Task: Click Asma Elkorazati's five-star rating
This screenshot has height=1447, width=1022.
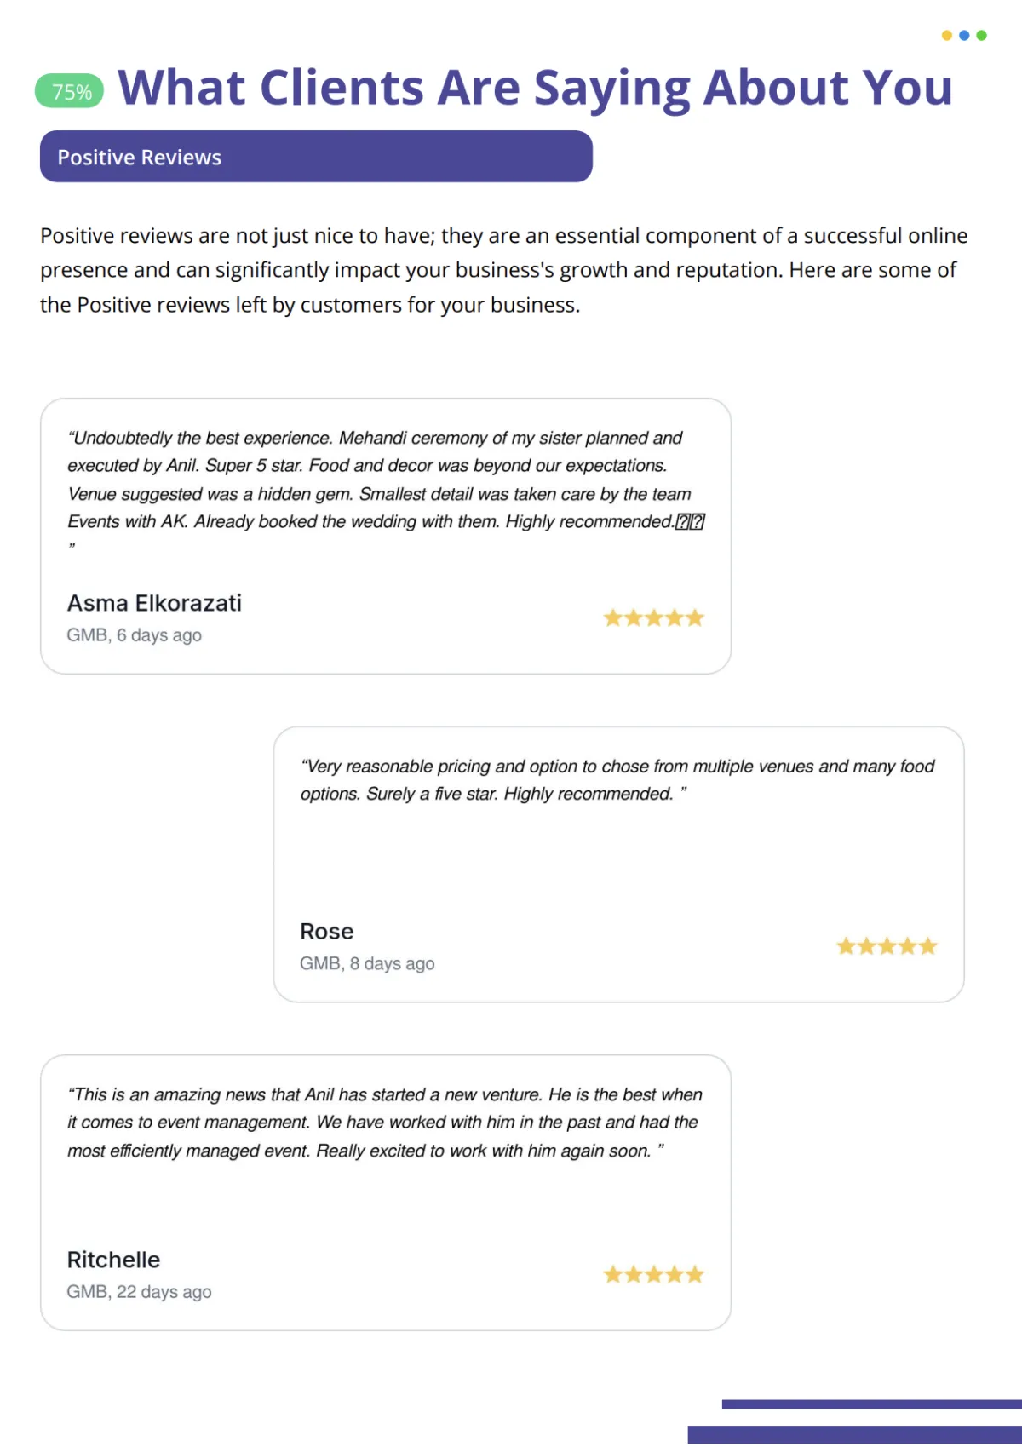Action: pos(654,617)
